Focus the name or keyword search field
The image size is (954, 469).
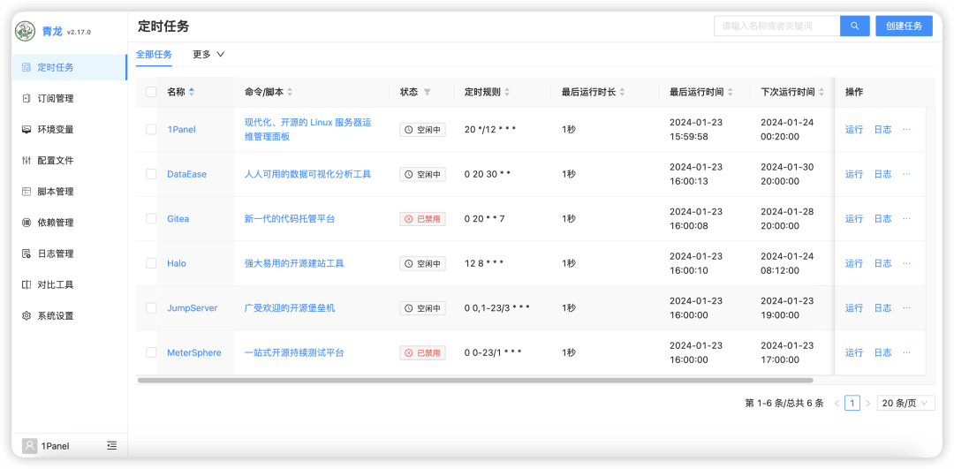tap(777, 26)
